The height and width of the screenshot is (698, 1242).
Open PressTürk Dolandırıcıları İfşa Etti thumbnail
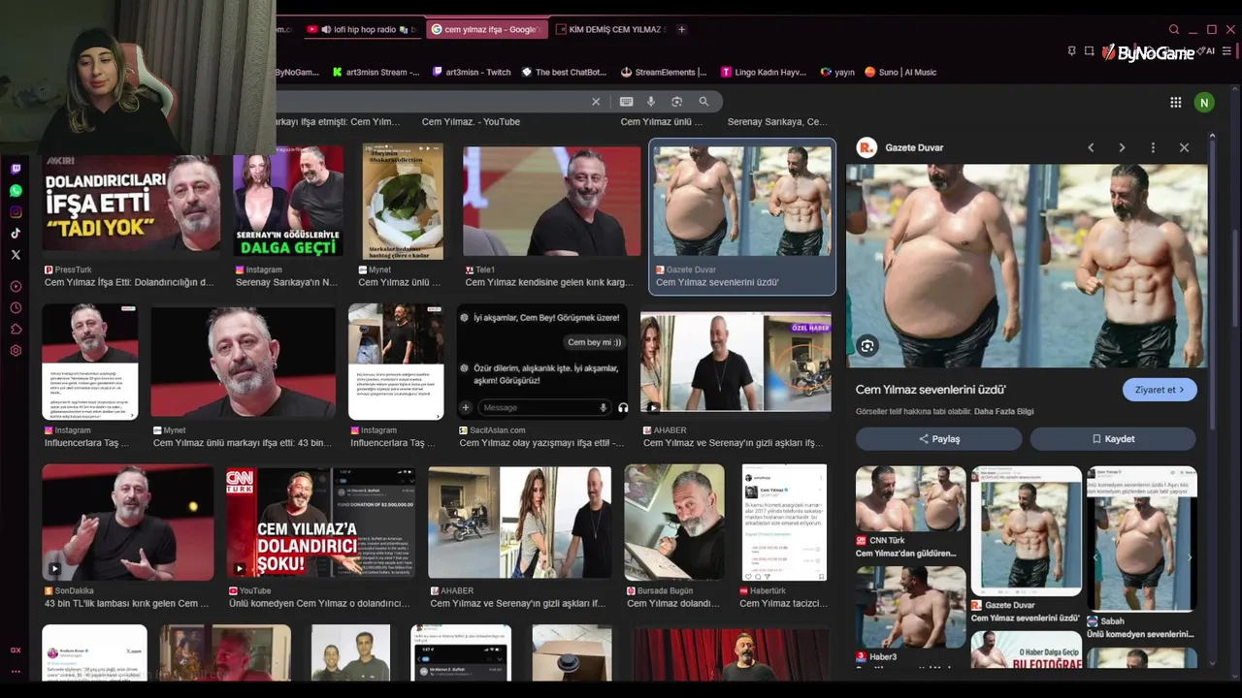point(131,202)
